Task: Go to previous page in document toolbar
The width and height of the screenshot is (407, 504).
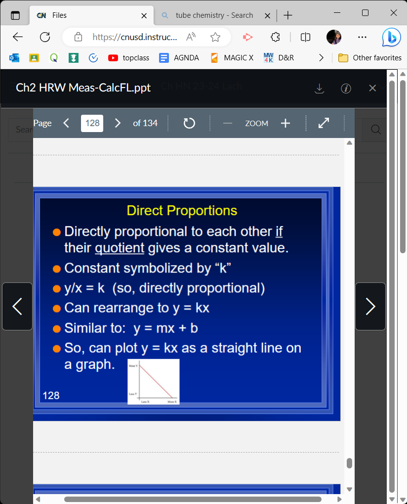Action: pyautogui.click(x=67, y=123)
